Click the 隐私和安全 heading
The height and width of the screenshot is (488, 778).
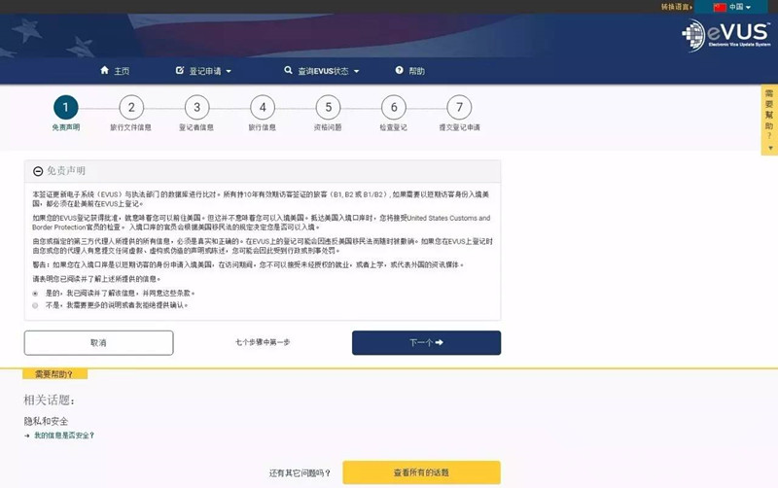click(46, 421)
